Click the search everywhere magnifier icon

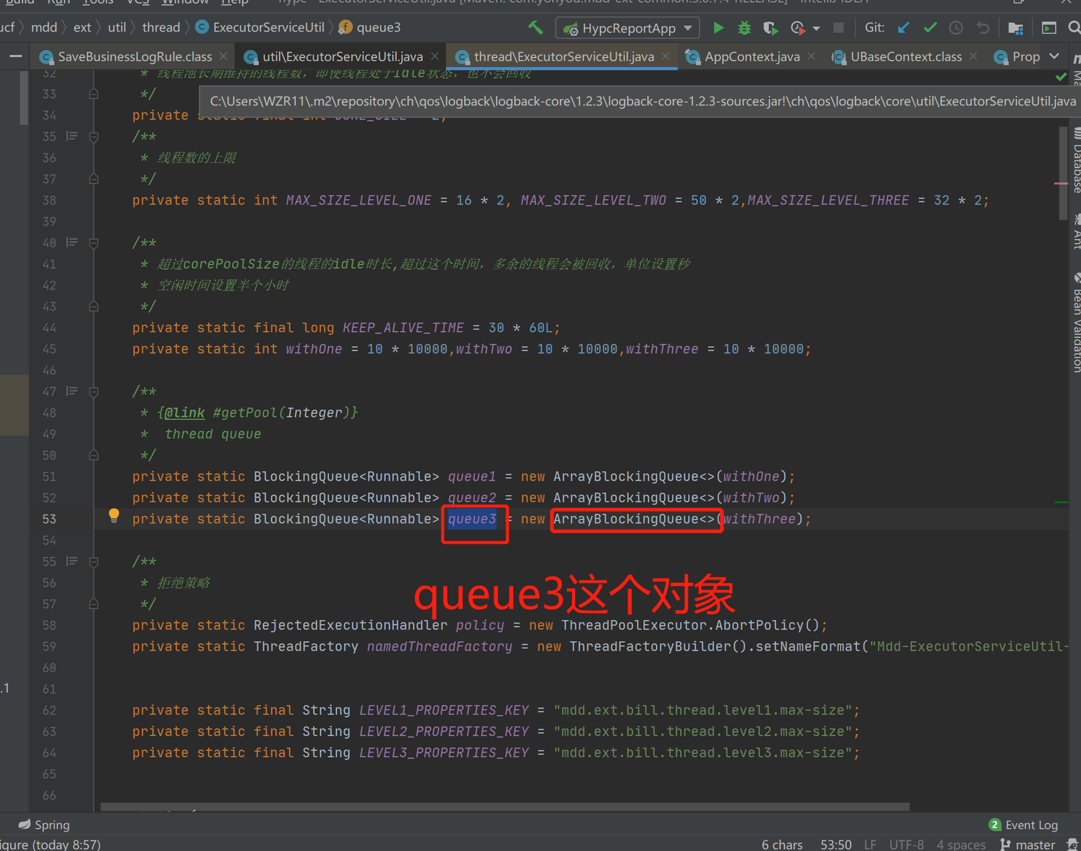click(x=1074, y=28)
